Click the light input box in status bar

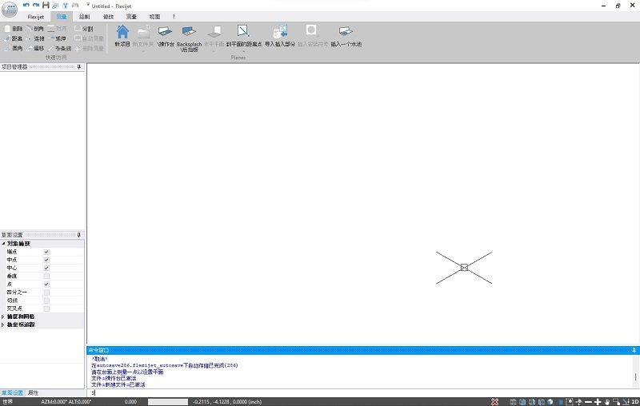point(168,402)
